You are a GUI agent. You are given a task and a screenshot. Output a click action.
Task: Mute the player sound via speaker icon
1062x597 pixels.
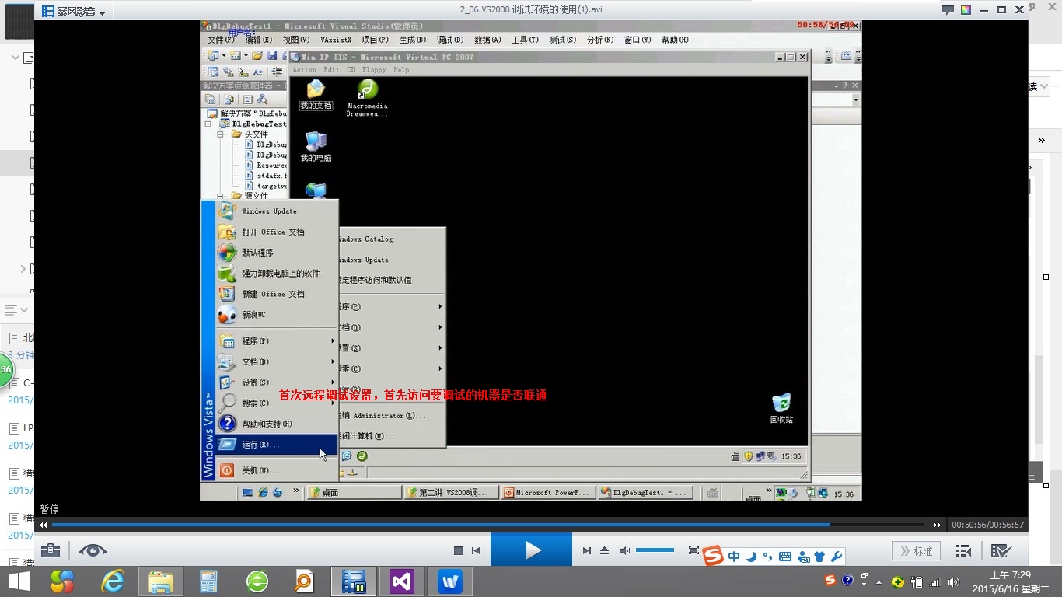click(x=625, y=551)
